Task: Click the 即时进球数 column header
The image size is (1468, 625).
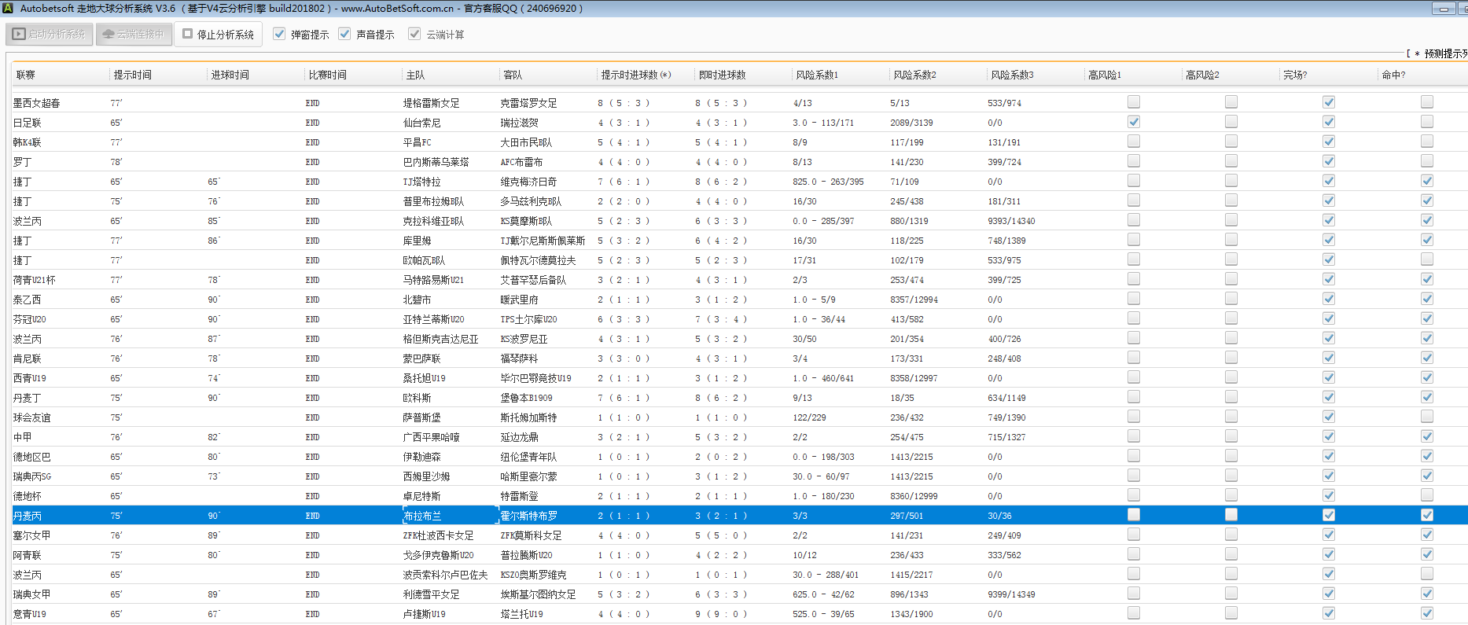Action: [722, 75]
